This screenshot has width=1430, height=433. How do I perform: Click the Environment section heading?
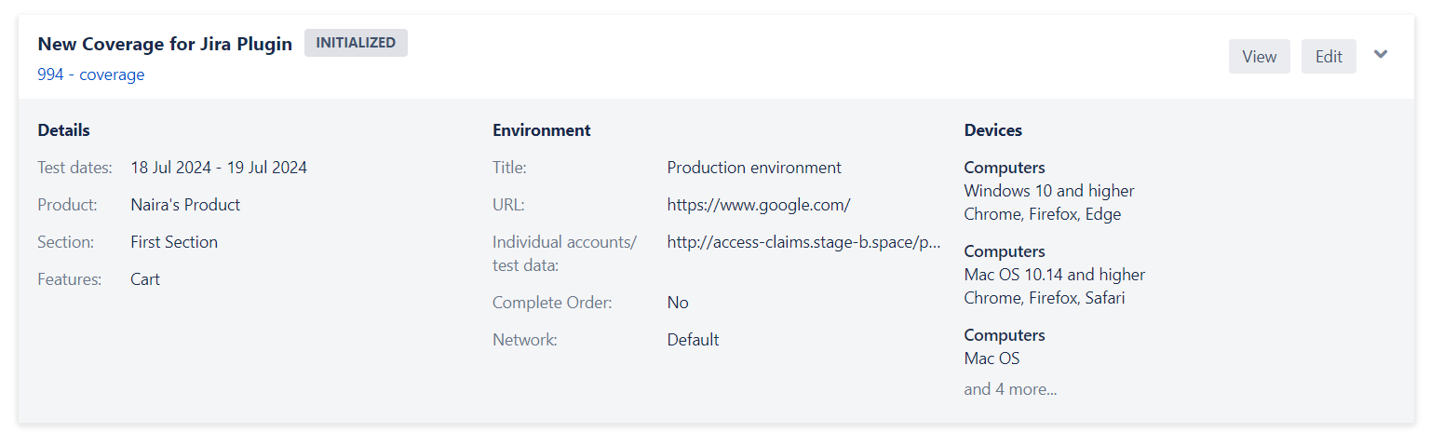coord(542,130)
